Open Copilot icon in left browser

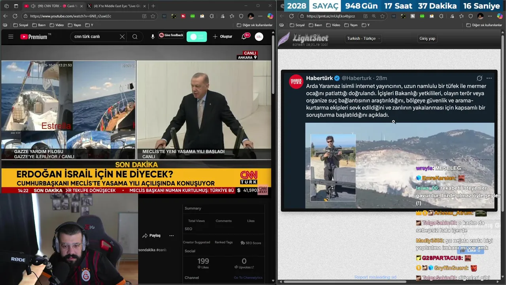[x=270, y=16]
